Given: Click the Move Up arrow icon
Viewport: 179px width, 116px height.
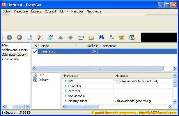Looking at the screenshot, I should click(x=61, y=37).
